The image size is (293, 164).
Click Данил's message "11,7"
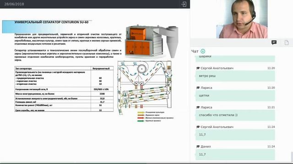(x=235, y=154)
